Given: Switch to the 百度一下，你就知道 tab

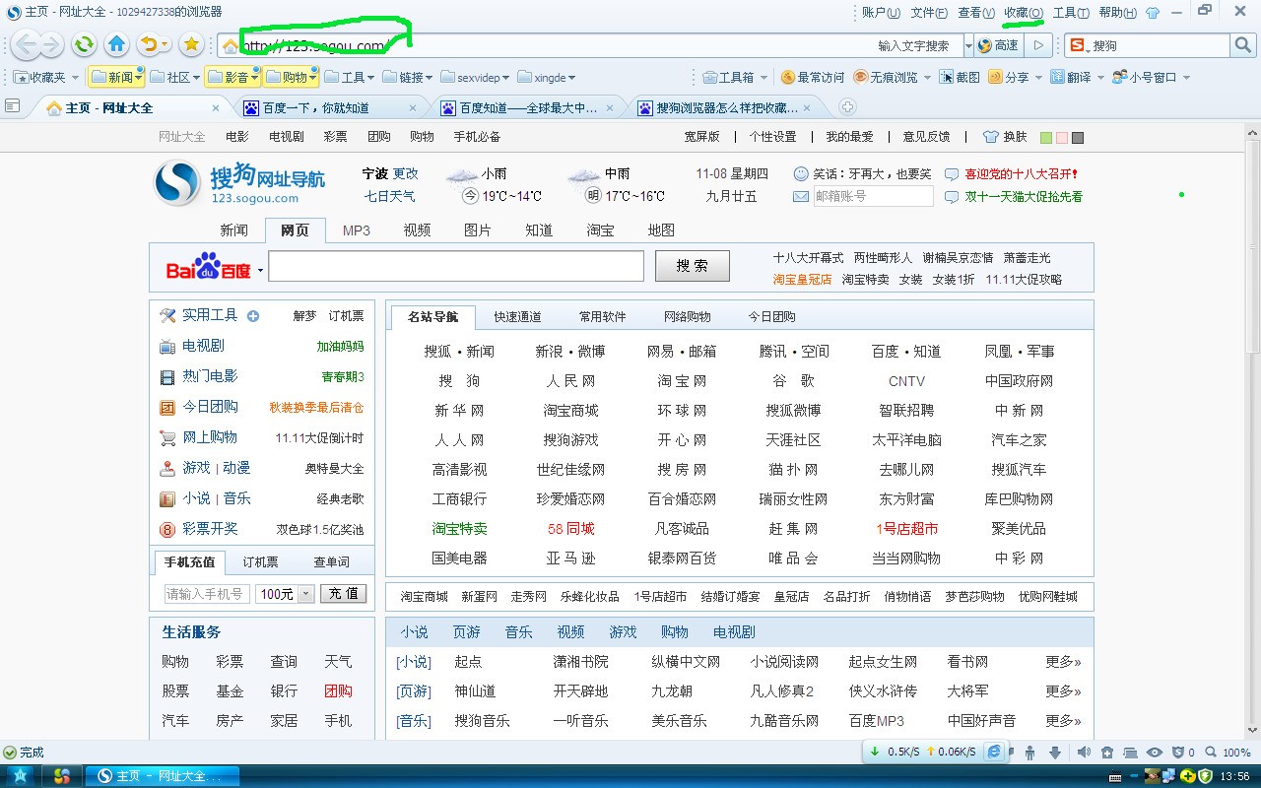Looking at the screenshot, I should coord(329,107).
